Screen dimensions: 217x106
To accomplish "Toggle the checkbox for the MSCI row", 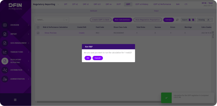I will [38, 33].
